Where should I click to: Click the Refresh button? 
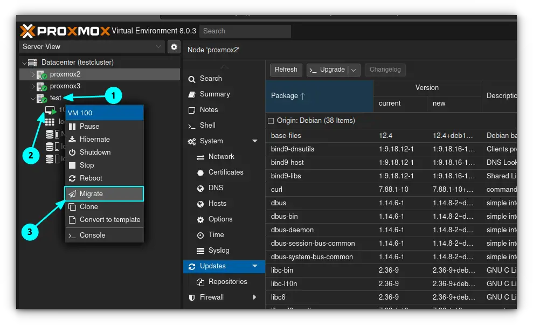(286, 70)
